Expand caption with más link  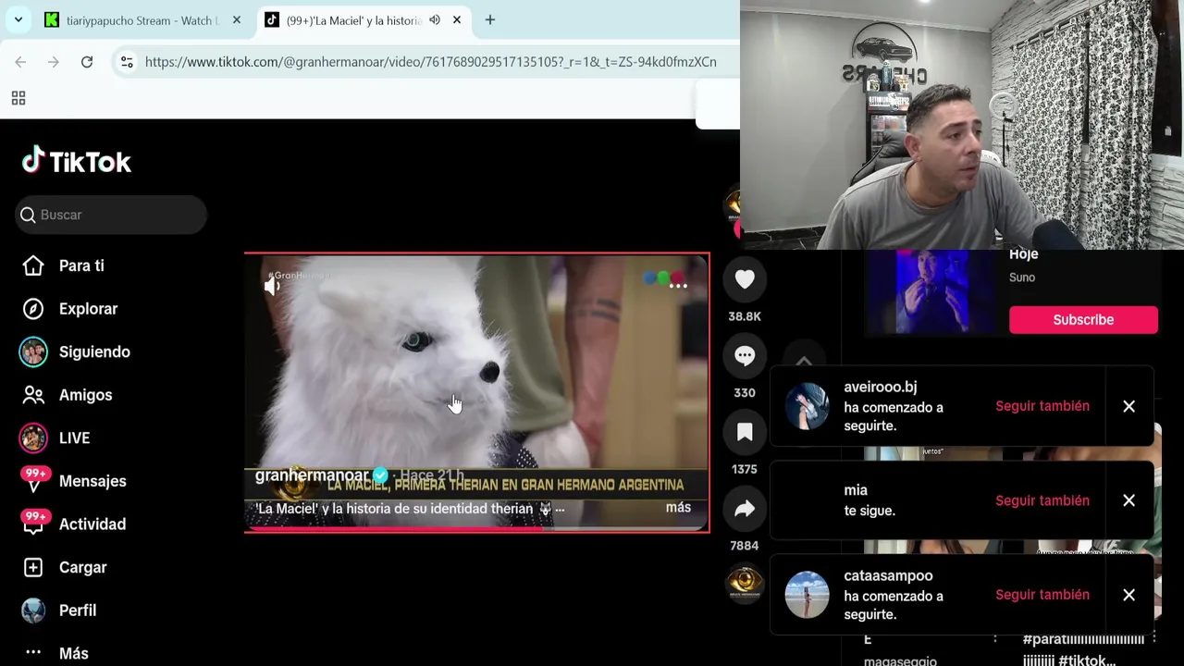(x=678, y=508)
